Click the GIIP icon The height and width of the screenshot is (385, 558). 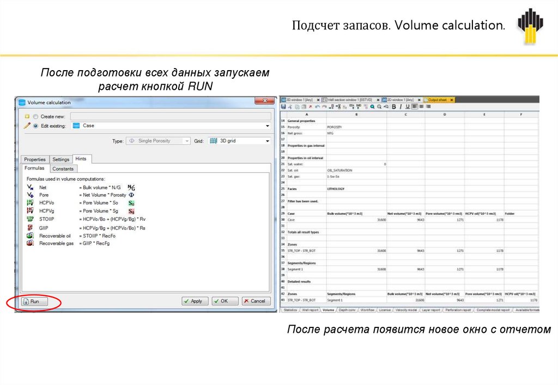click(31, 228)
